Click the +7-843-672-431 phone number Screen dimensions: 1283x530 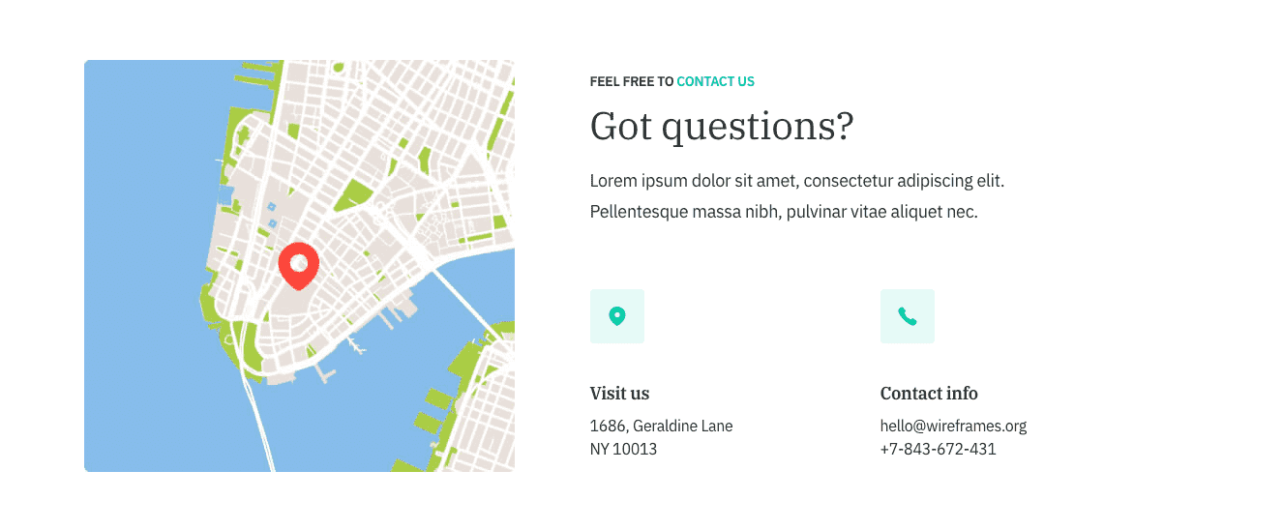[938, 449]
